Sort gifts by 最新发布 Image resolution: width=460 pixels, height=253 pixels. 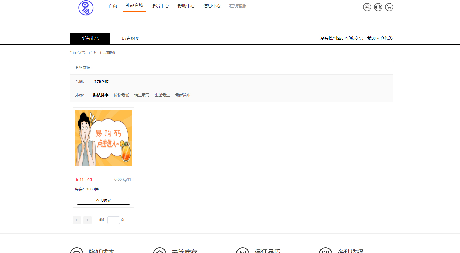183,95
